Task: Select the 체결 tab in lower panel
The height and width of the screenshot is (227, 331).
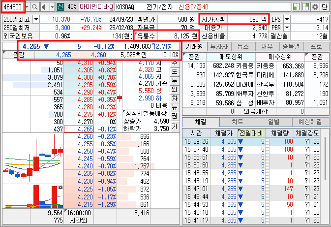Action: tap(201, 122)
